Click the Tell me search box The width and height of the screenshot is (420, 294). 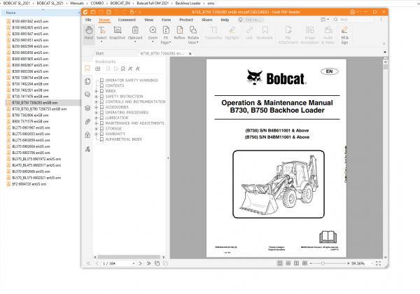251,20
